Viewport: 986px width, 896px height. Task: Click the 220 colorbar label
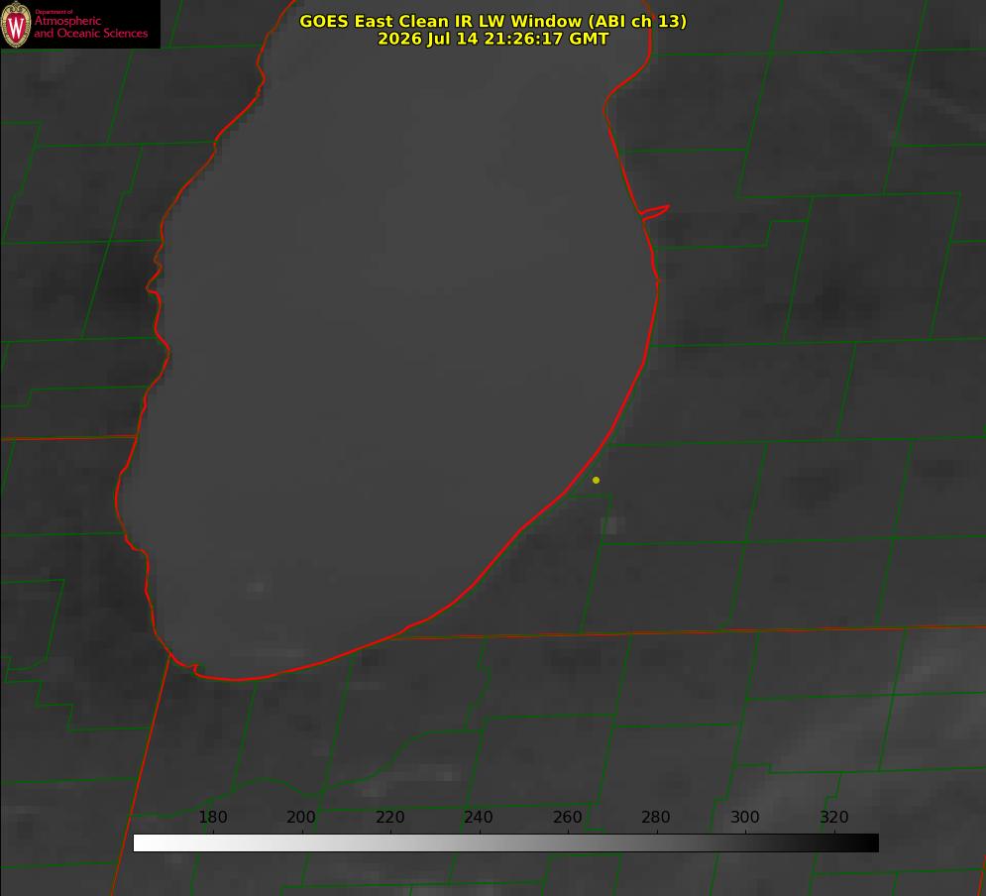[389, 817]
